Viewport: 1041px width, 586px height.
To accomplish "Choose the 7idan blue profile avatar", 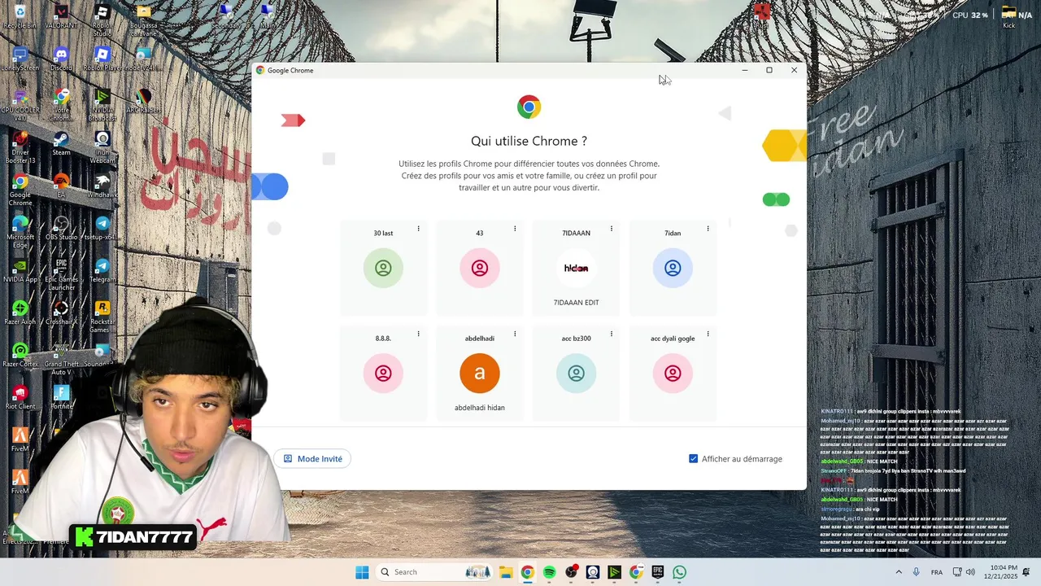I will pyautogui.click(x=673, y=268).
